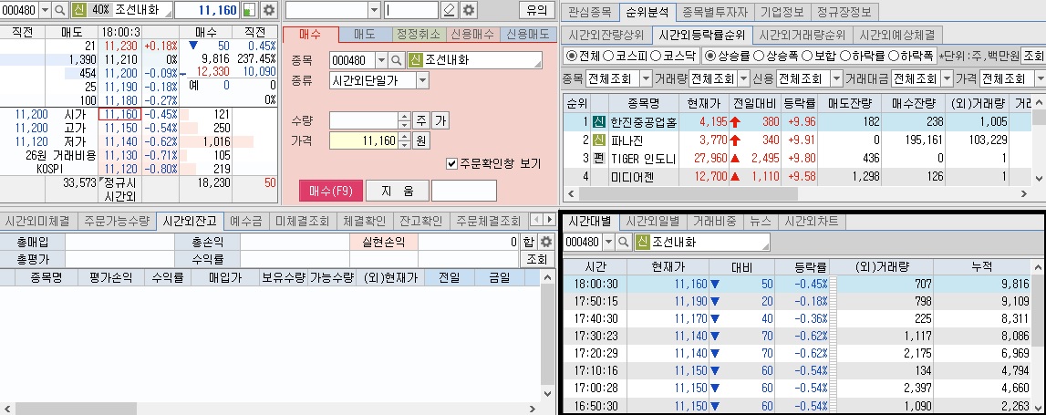1046x415 pixels.
Task: Click 신 badge of 파나진 row
Action: pos(598,140)
